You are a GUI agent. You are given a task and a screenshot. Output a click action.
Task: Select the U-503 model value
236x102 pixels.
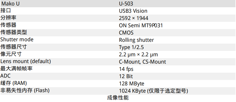(x=126, y=4)
